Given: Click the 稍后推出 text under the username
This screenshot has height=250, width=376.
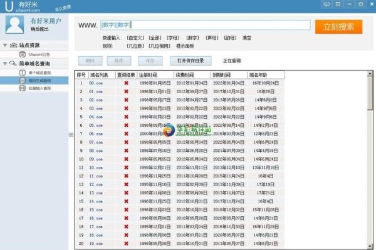Looking at the screenshot, I should click(x=39, y=29).
